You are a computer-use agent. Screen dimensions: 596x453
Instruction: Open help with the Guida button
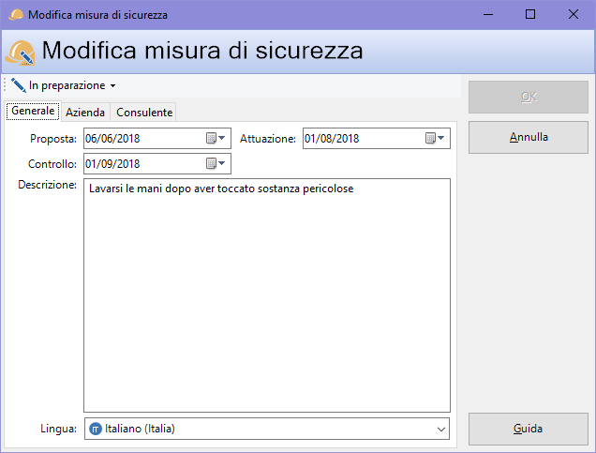pos(529,429)
